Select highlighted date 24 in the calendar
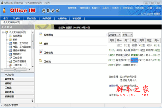This screenshot has height=108, width=162. point(134,60)
